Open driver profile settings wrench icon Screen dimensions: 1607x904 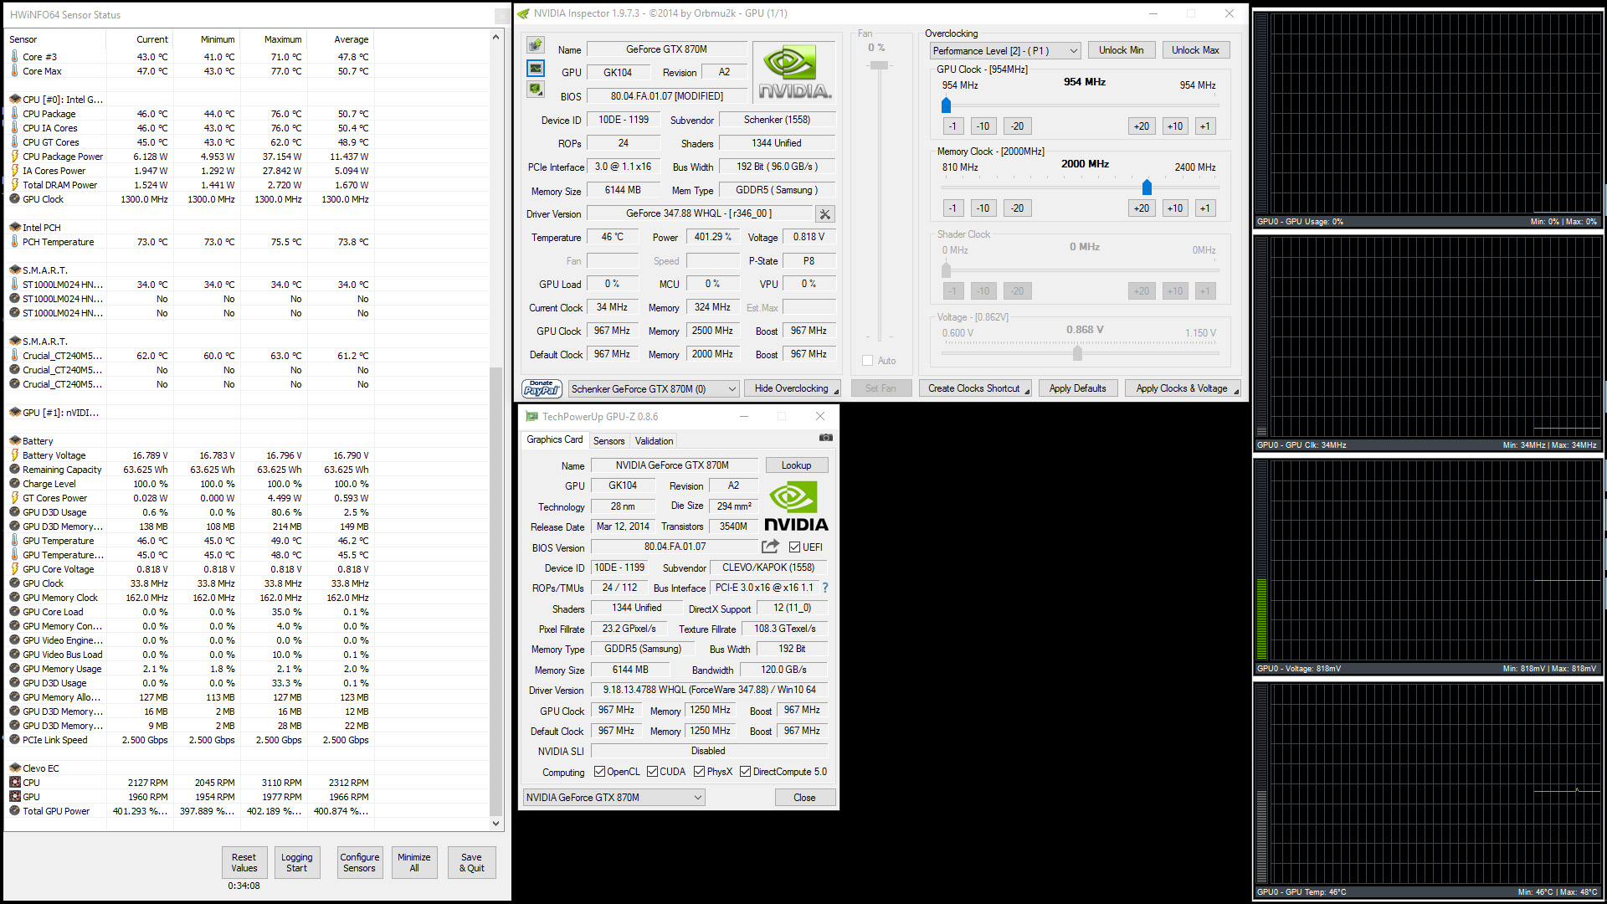(x=824, y=214)
